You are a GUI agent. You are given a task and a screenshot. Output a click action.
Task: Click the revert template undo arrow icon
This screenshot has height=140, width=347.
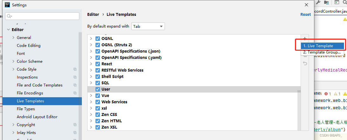[305, 64]
